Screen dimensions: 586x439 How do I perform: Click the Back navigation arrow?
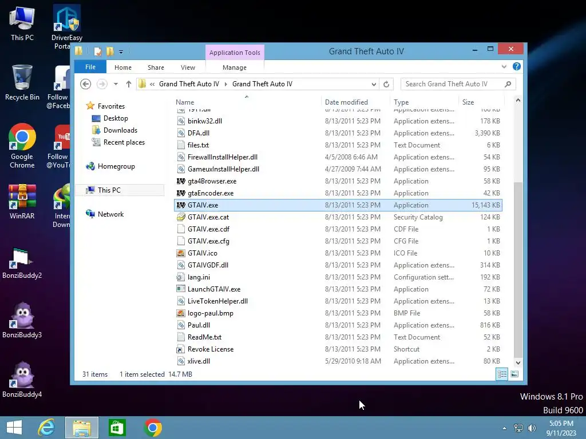86,84
